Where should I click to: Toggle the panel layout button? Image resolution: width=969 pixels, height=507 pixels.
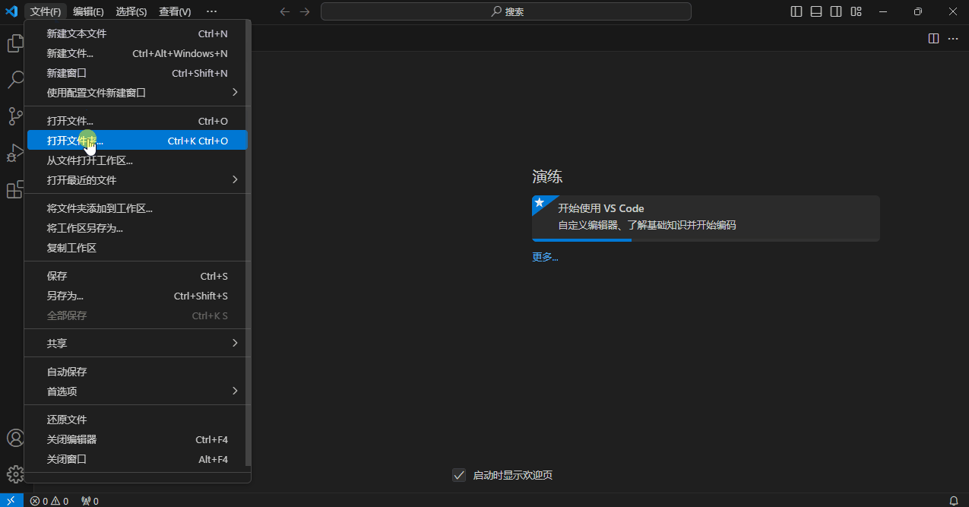[815, 11]
